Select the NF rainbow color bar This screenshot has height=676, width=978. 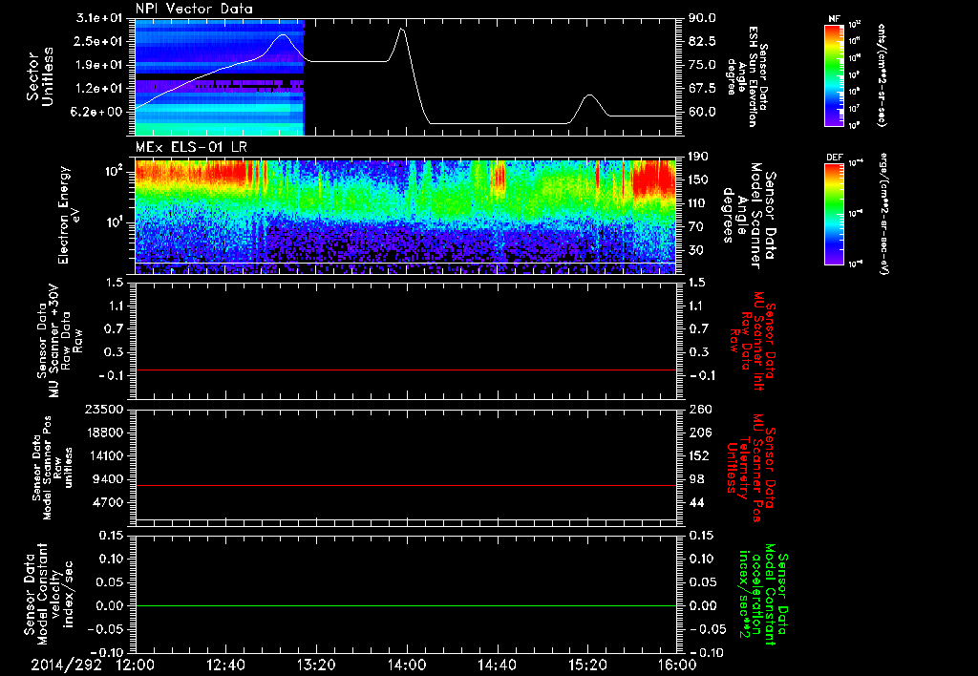(834, 74)
